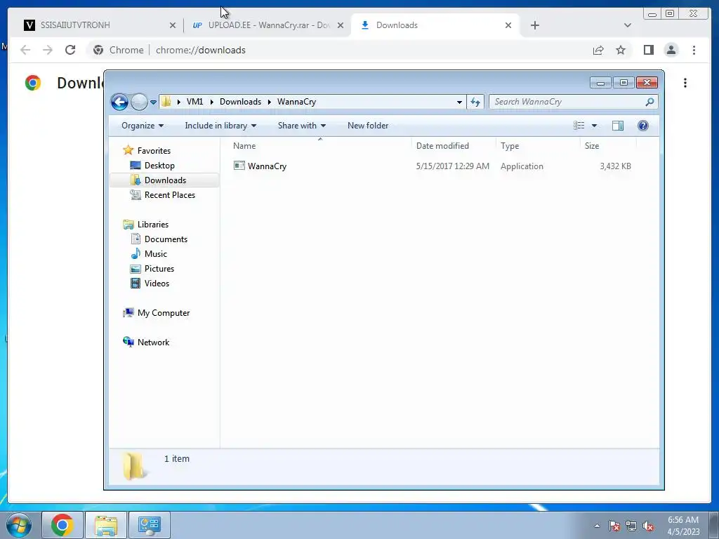719x539 pixels.
Task: Click the Explorer forward navigation arrow
Action: [x=139, y=102]
